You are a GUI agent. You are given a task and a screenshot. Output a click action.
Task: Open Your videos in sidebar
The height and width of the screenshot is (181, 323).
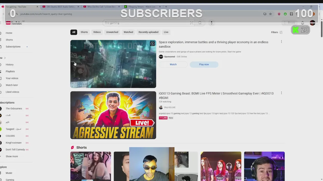[x=12, y=78]
